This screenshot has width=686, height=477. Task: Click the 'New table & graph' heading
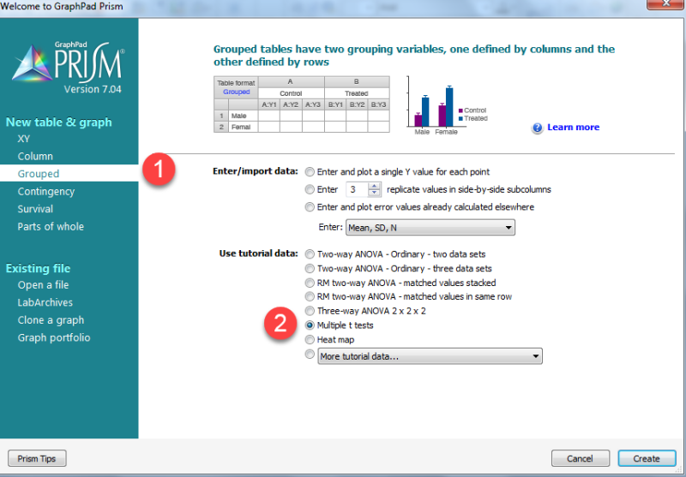(58, 122)
